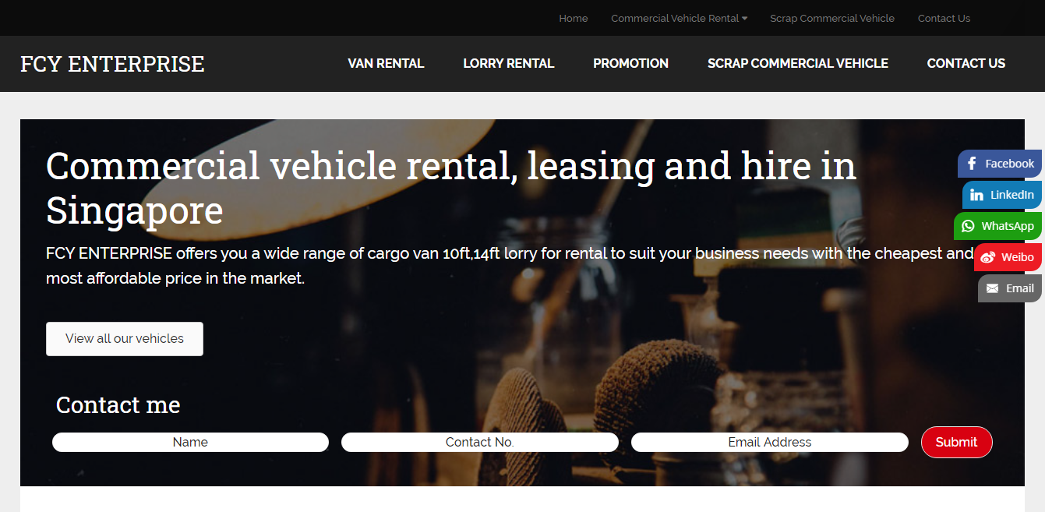
Task: Select CONTACT US in the main navigation
Action: pyautogui.click(x=966, y=64)
